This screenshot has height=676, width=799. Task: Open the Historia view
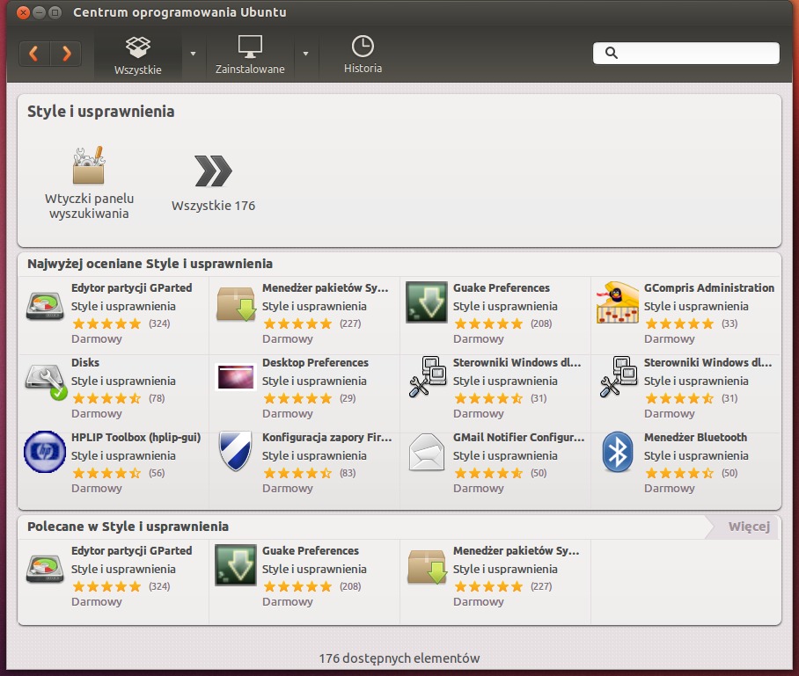(363, 55)
